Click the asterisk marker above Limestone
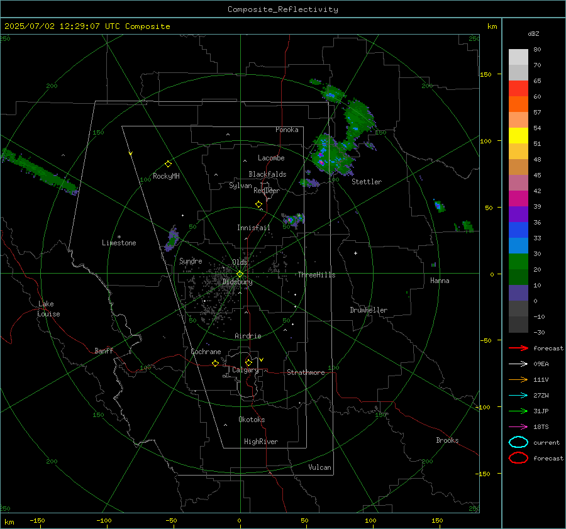The height and width of the screenshot is (529, 566). (x=119, y=237)
